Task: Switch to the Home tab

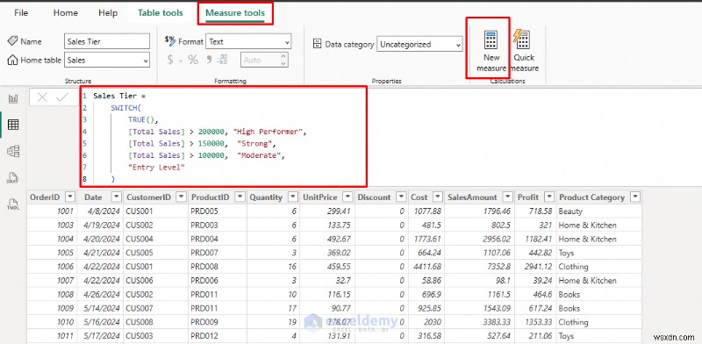Action: [x=65, y=13]
